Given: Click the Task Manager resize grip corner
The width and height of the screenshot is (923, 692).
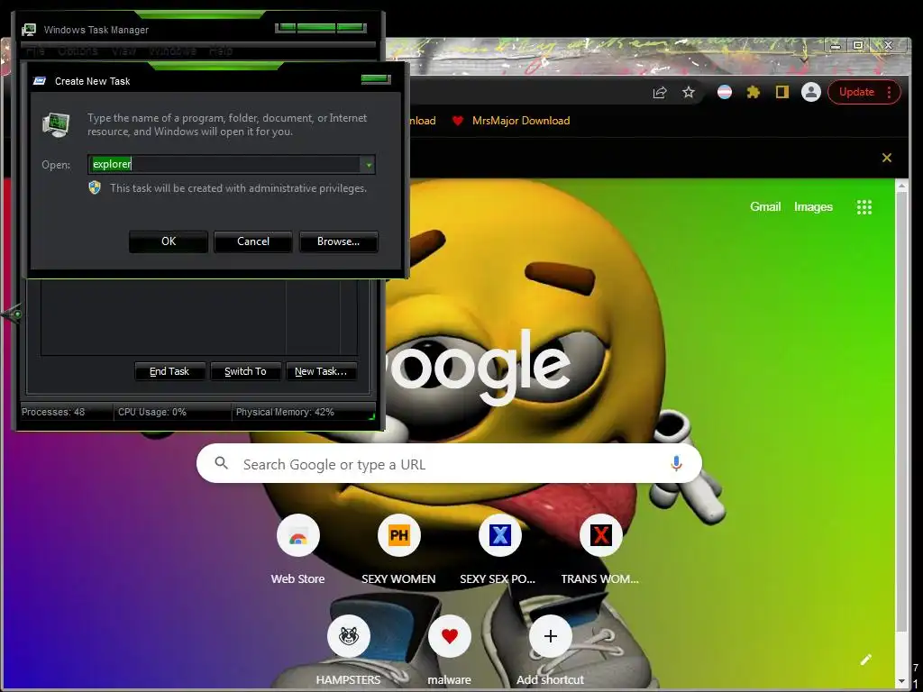Looking at the screenshot, I should pos(371,416).
